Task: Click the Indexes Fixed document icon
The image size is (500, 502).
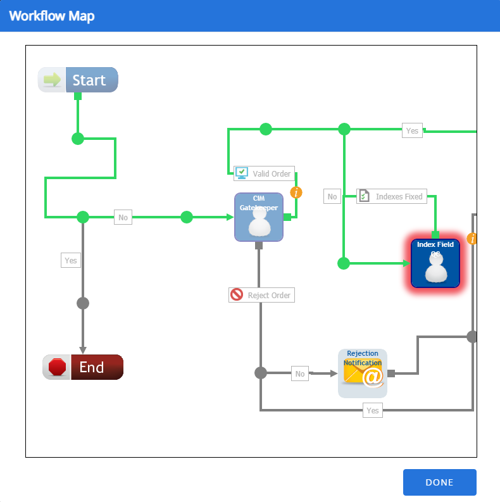Action: pos(364,196)
